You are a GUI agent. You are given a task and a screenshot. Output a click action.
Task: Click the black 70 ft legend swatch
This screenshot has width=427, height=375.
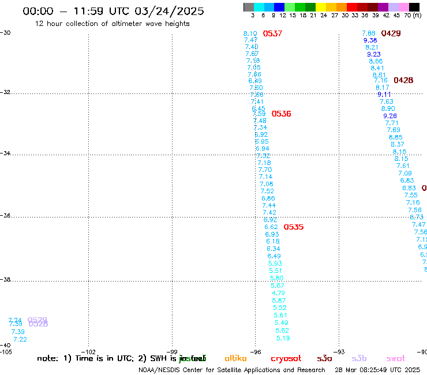click(x=414, y=7)
